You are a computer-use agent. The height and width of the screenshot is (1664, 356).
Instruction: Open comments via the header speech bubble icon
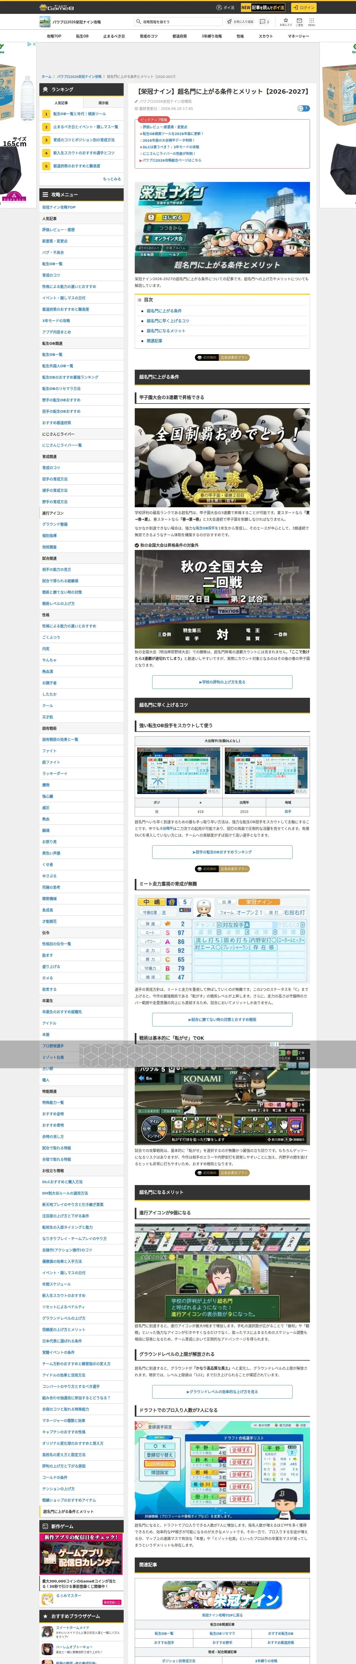click(264, 21)
